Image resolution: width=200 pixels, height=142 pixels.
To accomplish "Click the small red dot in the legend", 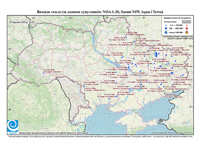I will 187,25.
